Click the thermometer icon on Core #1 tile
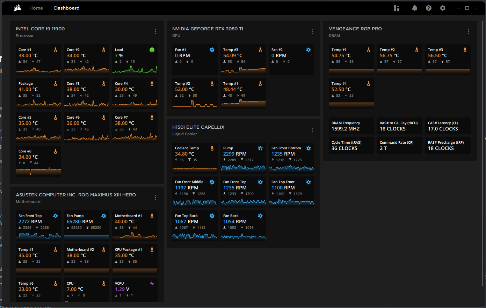This screenshot has width=486, height=308. tap(56, 50)
